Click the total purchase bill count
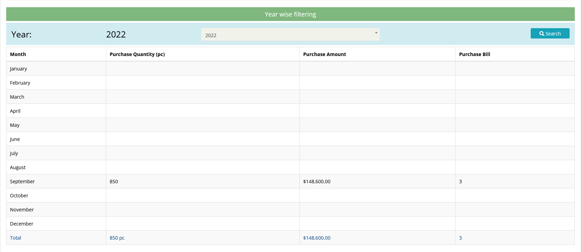The image size is (581, 252). coord(460,238)
